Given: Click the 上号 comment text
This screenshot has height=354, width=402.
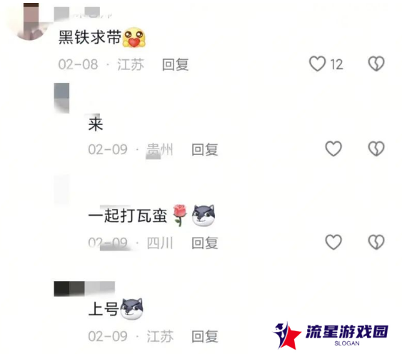Looking at the screenshot, I should pyautogui.click(x=104, y=309).
